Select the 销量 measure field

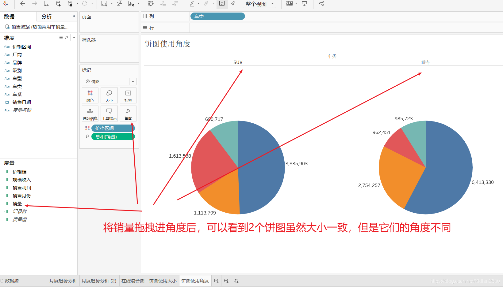17,203
